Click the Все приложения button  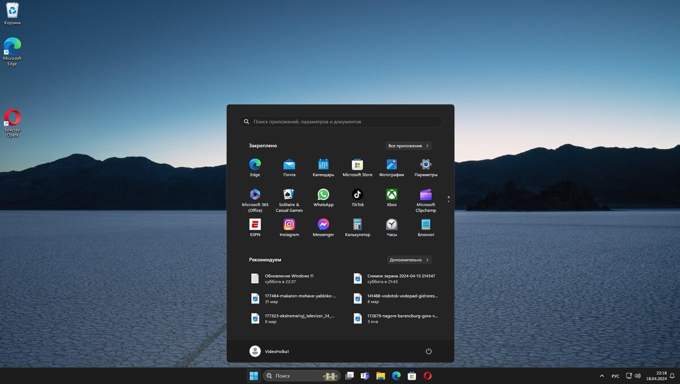409,146
